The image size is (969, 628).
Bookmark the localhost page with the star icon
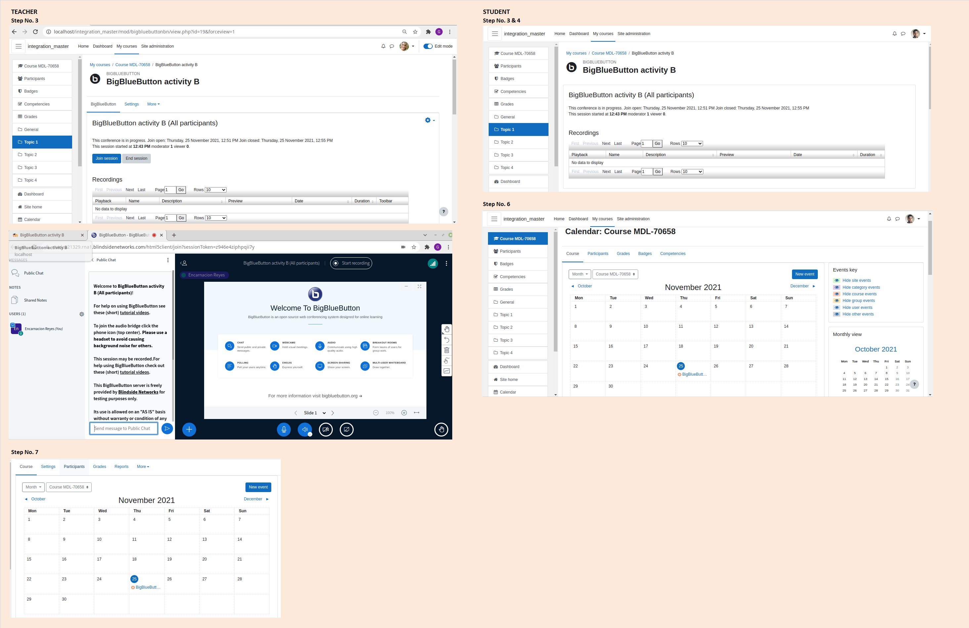click(415, 32)
